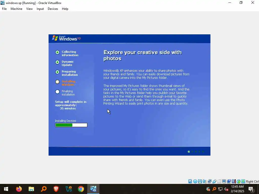259x194 pixels.
Task: Click the USB device indicator icon
Action: [x=214, y=181]
